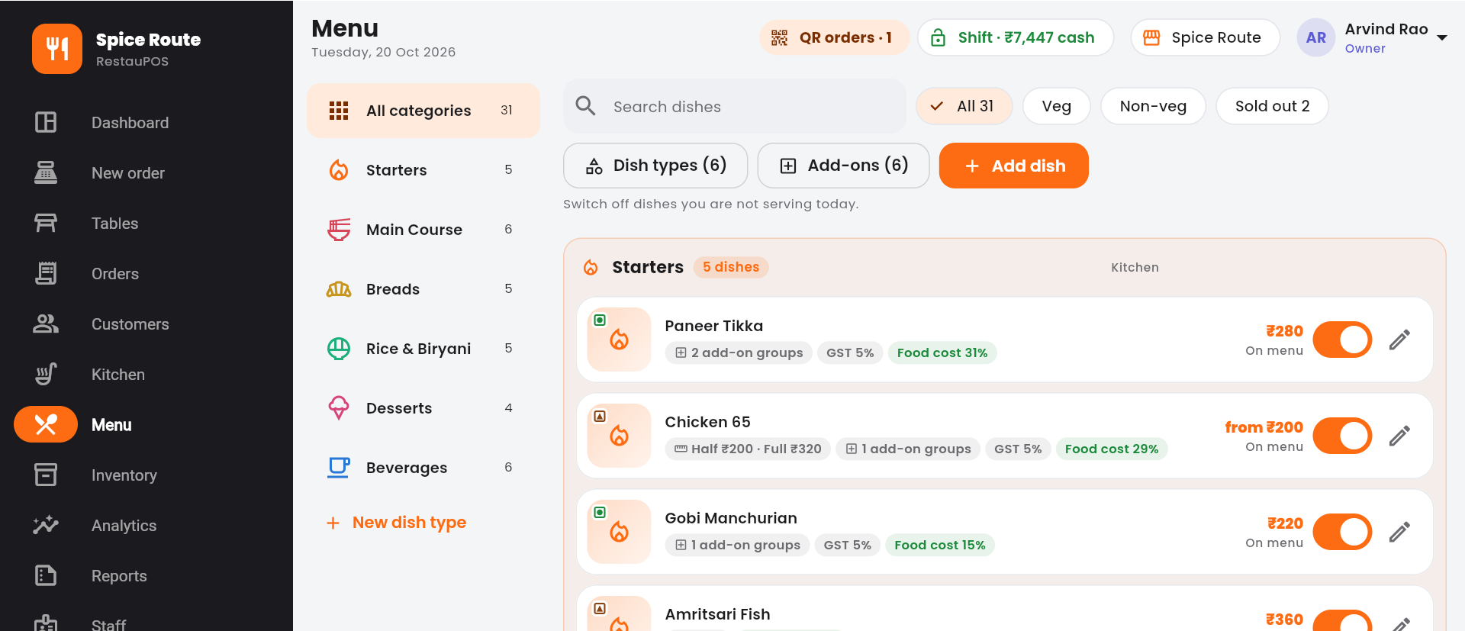1465x631 pixels.
Task: Open the Spice Route outlet selector
Action: click(x=1205, y=37)
